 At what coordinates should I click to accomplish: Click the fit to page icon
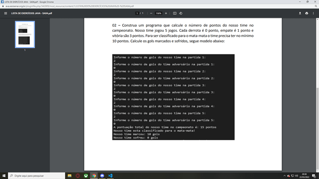click(175, 13)
